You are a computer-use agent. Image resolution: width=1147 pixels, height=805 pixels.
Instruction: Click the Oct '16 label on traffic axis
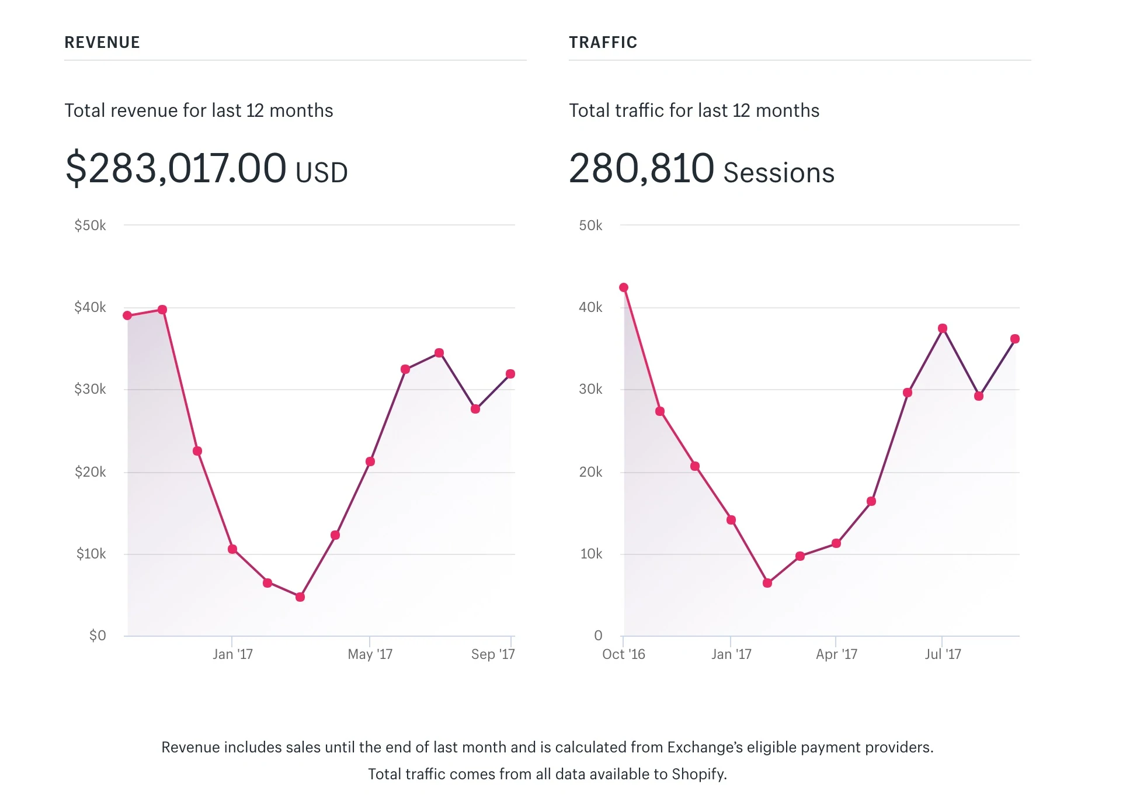(x=624, y=654)
